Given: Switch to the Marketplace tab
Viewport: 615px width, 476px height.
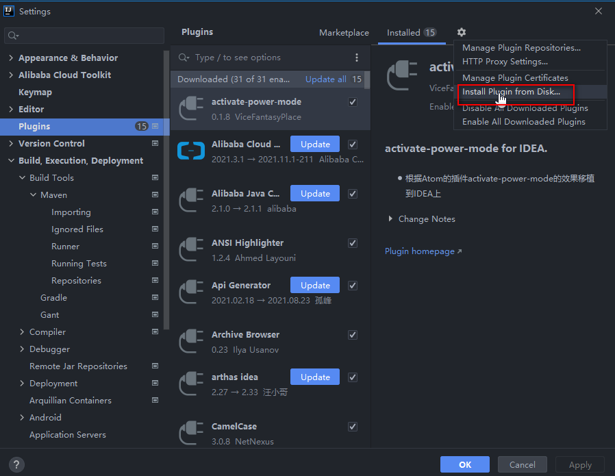Looking at the screenshot, I should click(344, 33).
